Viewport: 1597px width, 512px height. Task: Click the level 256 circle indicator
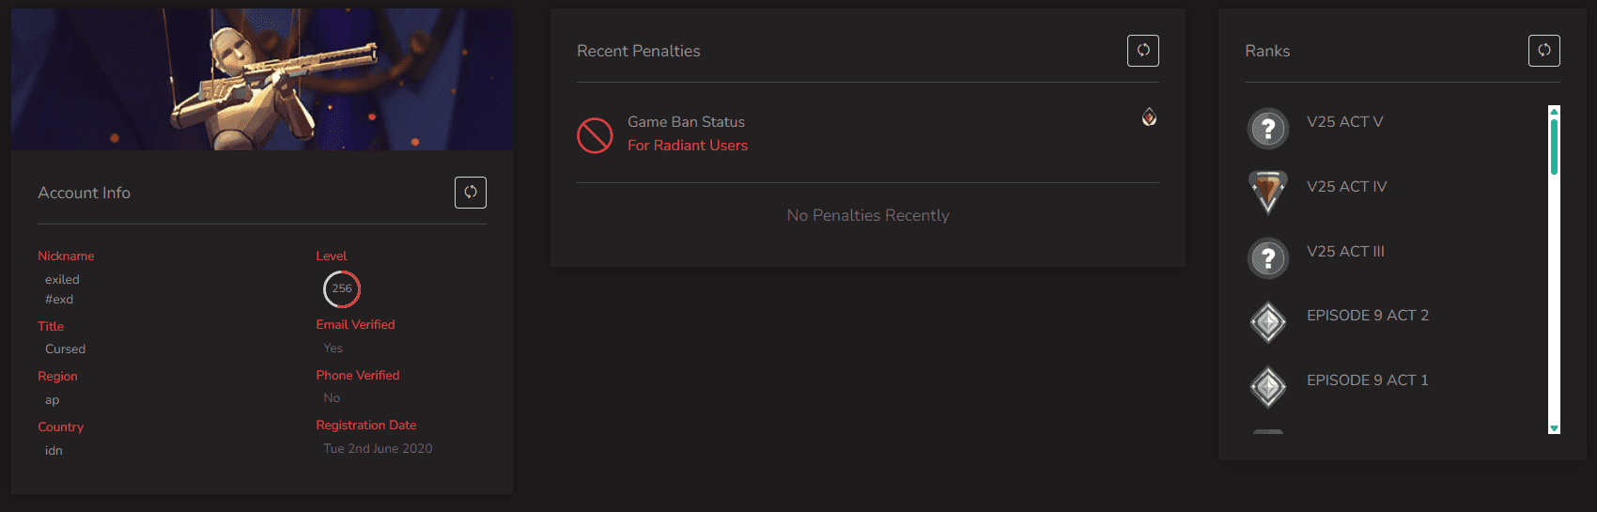pos(342,289)
